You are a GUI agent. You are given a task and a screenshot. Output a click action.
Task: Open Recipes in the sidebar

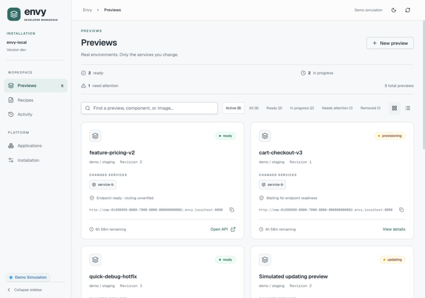pyautogui.click(x=36, y=100)
